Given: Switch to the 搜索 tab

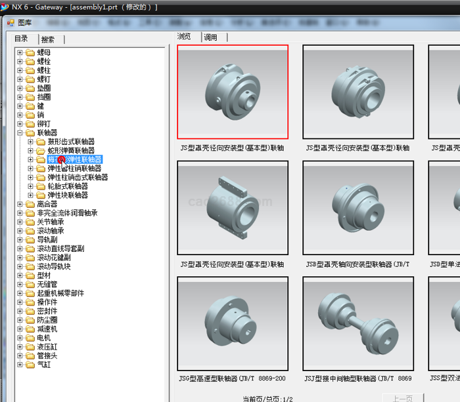Looking at the screenshot, I should point(48,39).
